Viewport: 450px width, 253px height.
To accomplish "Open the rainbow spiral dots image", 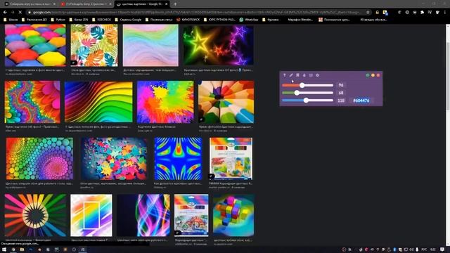I will point(39,159).
